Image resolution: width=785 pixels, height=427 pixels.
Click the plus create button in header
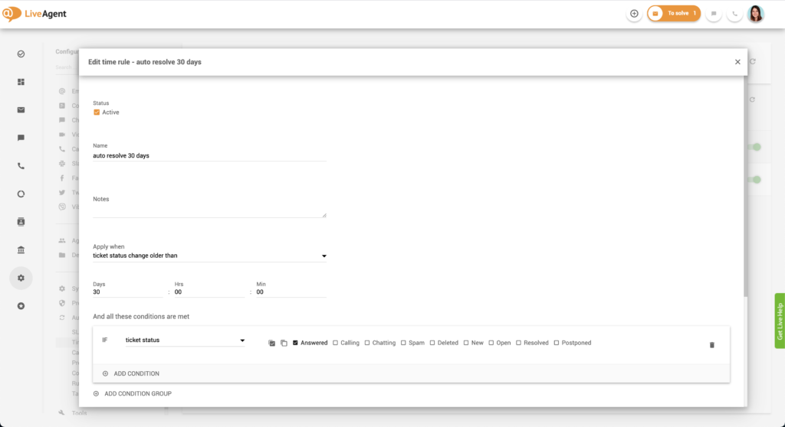click(x=634, y=14)
